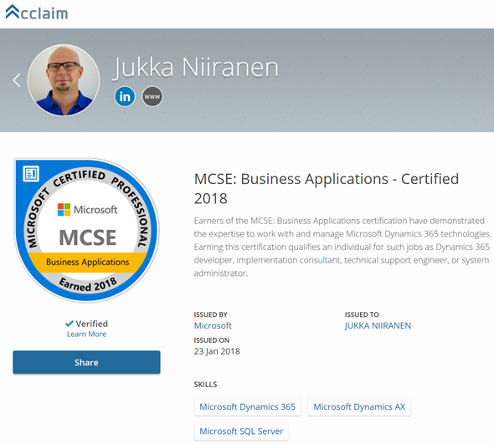Click the certification description paragraph

342,247
